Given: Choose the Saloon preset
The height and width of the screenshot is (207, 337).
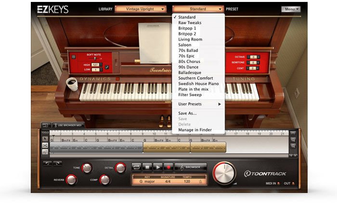Looking at the screenshot, I should point(198,45).
